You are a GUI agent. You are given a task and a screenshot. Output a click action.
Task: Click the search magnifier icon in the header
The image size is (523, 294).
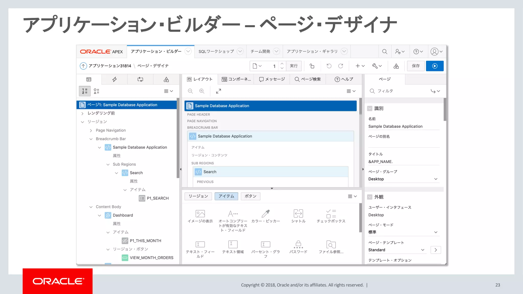[385, 52]
